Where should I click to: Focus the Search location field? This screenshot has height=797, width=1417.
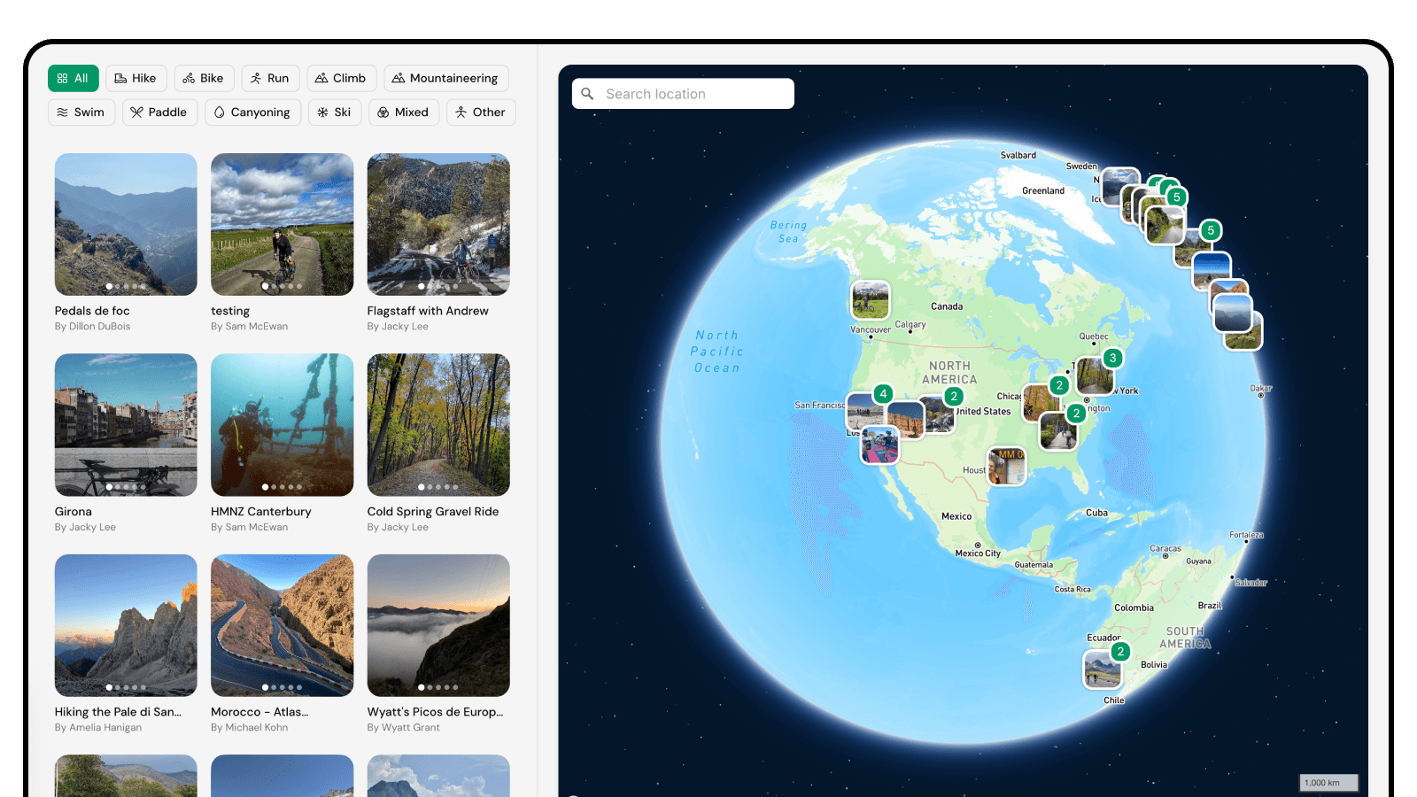click(695, 94)
